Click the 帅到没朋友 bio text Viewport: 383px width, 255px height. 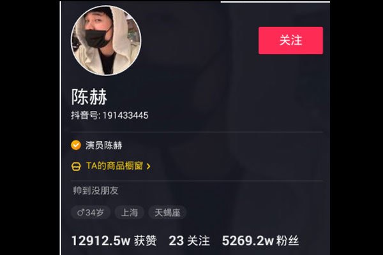point(96,191)
